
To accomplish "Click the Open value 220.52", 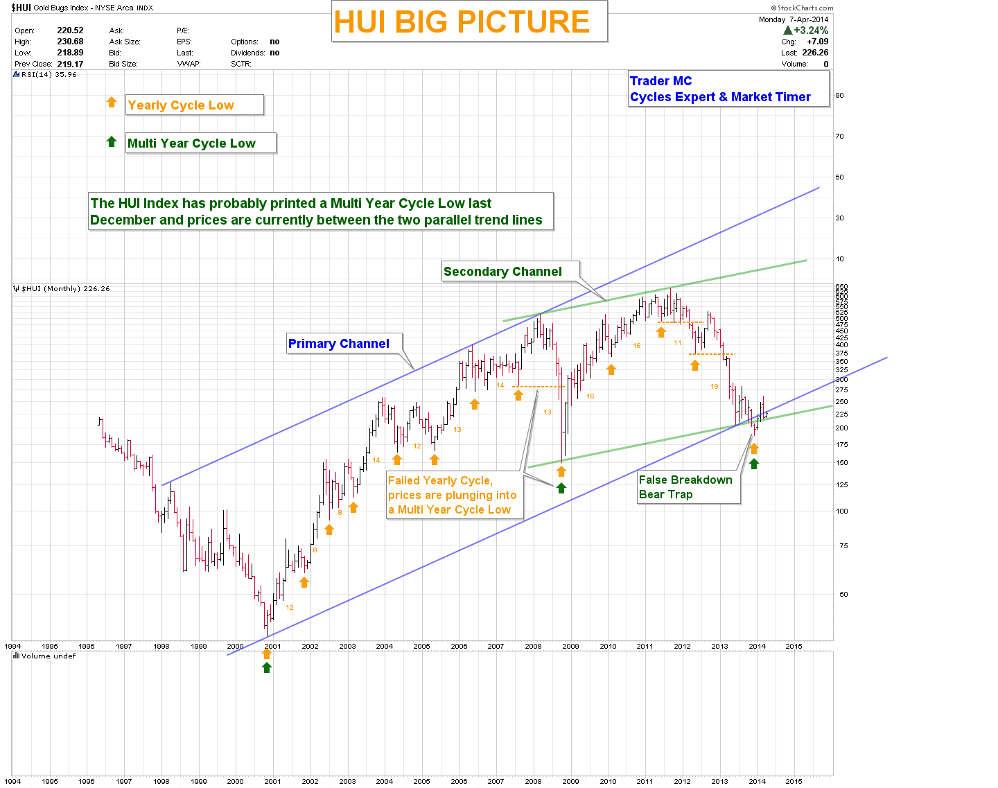I will (x=70, y=30).
